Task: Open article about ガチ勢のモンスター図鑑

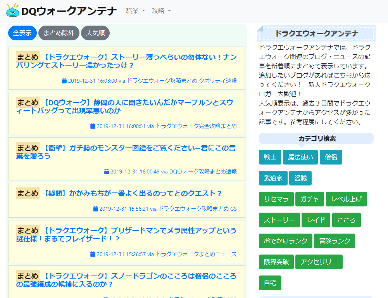Action: [x=126, y=152]
